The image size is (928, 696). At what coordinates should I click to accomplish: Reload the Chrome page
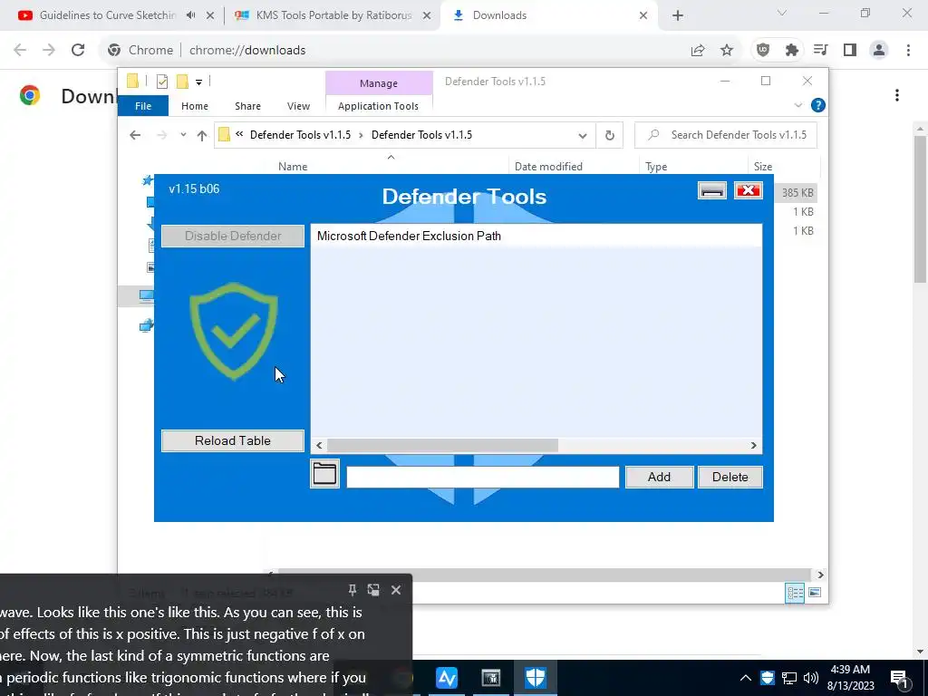click(78, 51)
